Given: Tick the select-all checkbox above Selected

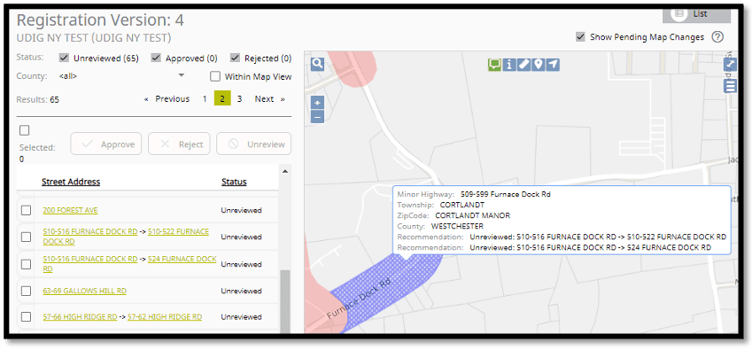Looking at the screenshot, I should [25, 130].
